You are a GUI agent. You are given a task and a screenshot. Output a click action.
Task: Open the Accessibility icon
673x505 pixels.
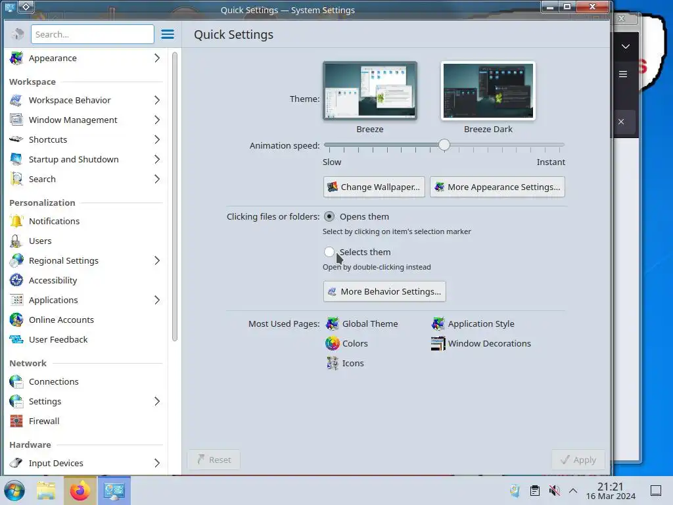(16, 280)
